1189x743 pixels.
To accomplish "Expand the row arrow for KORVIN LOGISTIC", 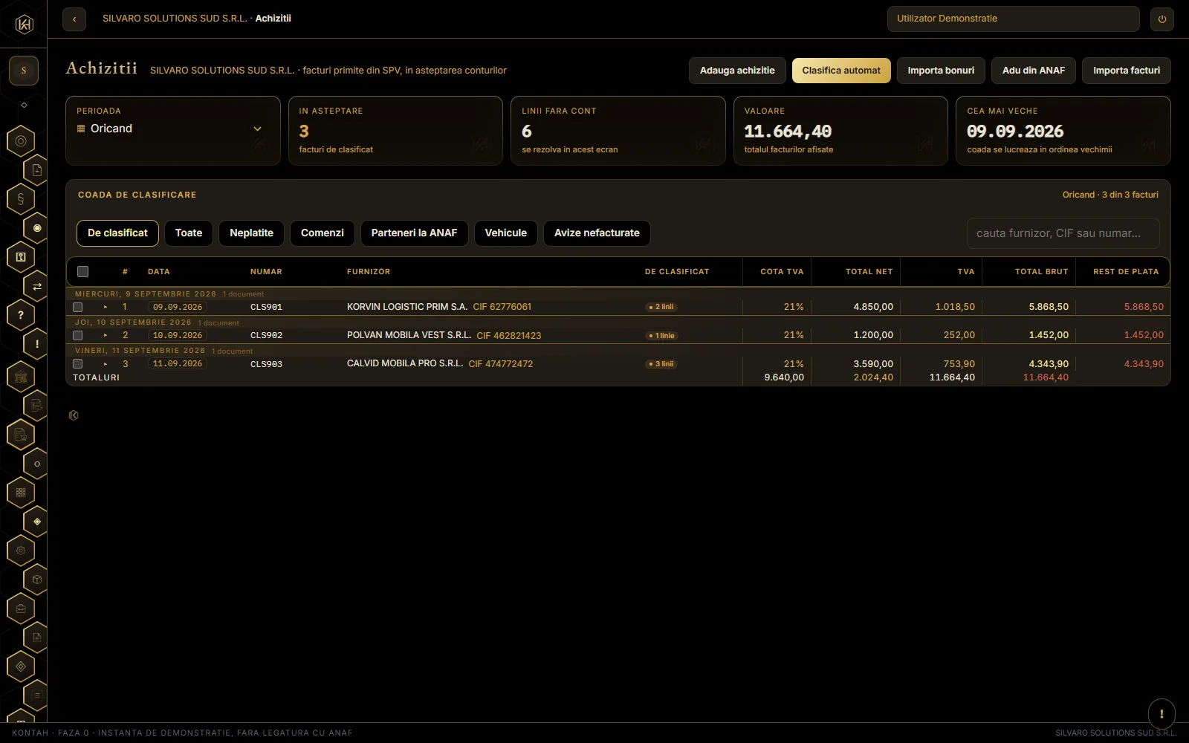I will tap(106, 307).
